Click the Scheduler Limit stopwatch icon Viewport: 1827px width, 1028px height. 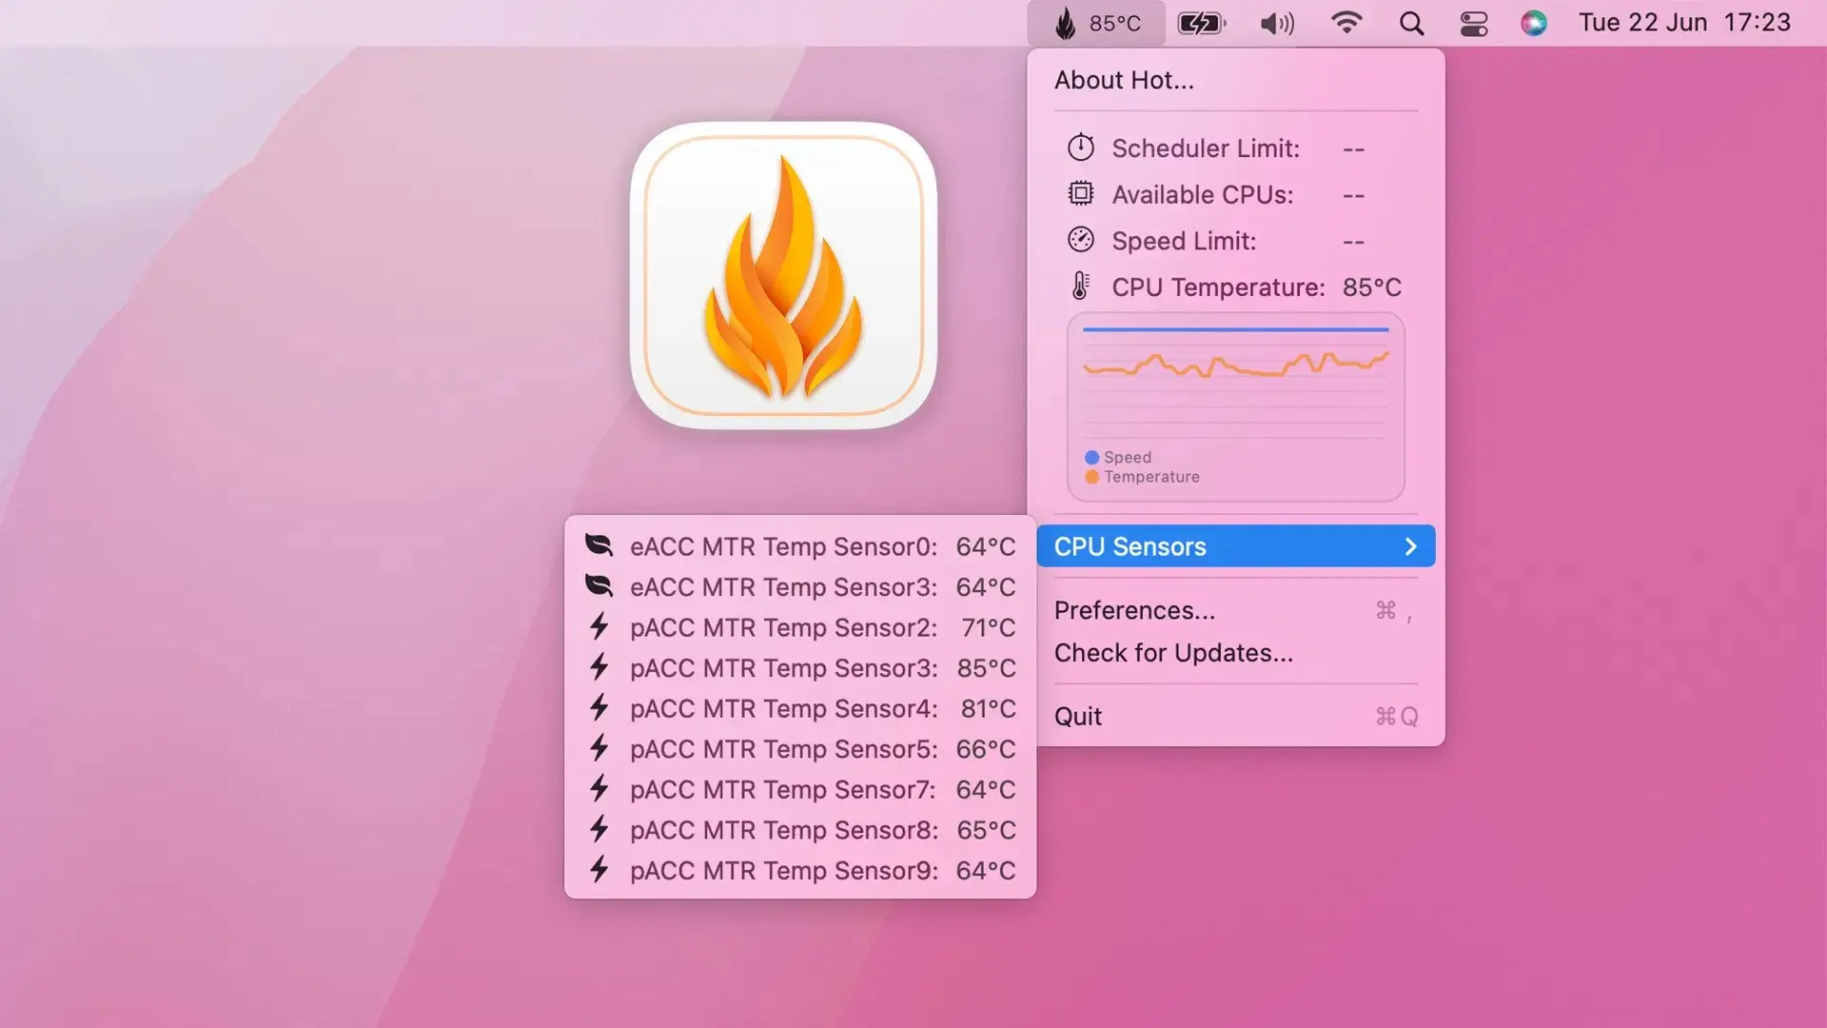[x=1081, y=148]
